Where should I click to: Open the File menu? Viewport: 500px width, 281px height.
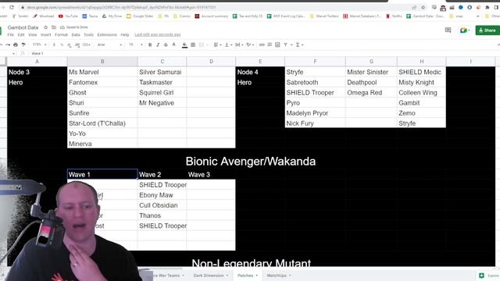coord(10,34)
